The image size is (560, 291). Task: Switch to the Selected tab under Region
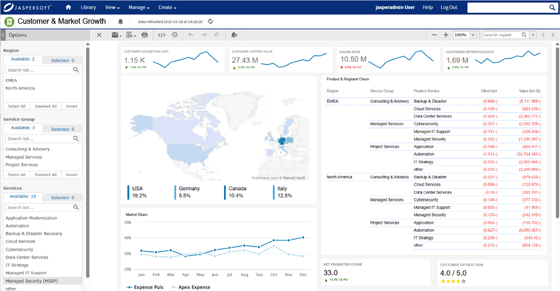(62, 59)
